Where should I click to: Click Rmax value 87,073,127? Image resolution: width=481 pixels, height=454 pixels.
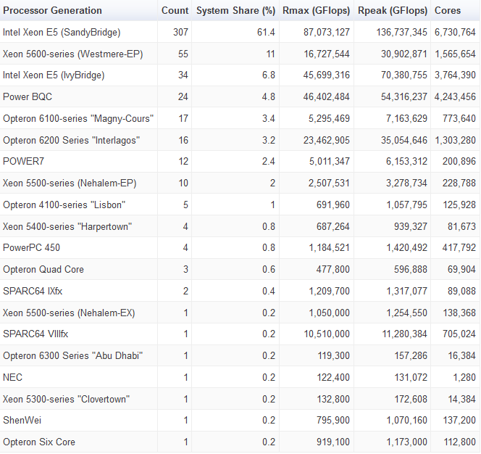pyautogui.click(x=327, y=32)
